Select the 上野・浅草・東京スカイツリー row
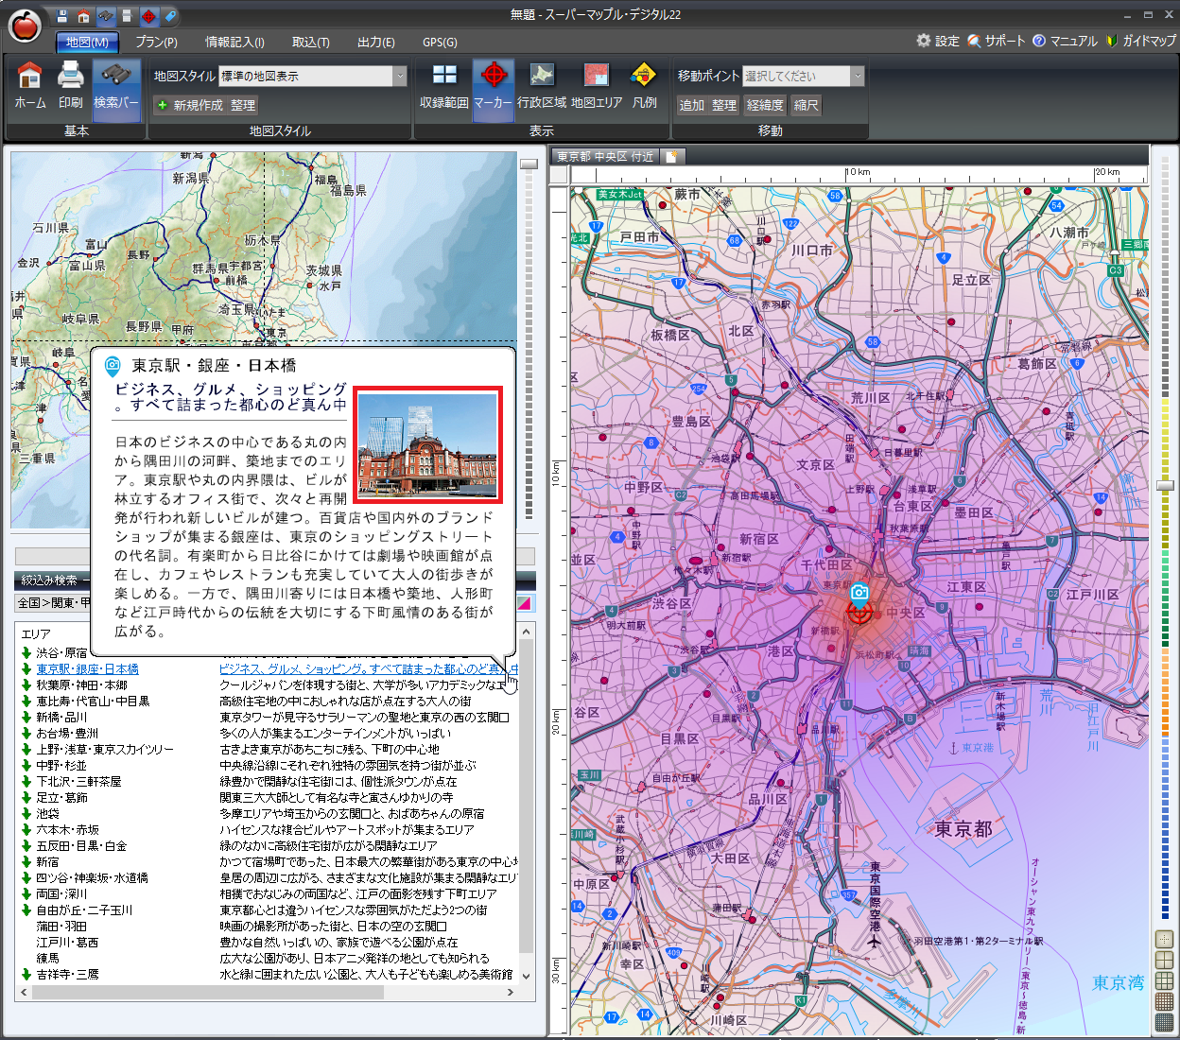1180x1040 pixels. [269, 750]
